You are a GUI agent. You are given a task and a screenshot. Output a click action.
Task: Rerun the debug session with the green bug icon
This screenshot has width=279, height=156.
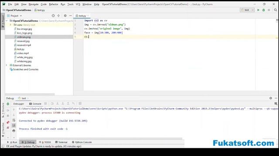coord(8,104)
